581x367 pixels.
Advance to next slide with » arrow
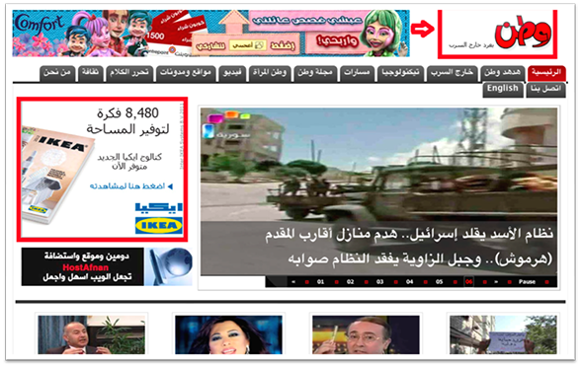coord(496,282)
